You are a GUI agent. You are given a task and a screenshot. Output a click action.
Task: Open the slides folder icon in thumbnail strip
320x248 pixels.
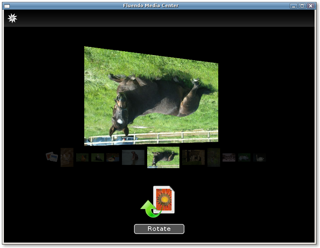(52, 157)
